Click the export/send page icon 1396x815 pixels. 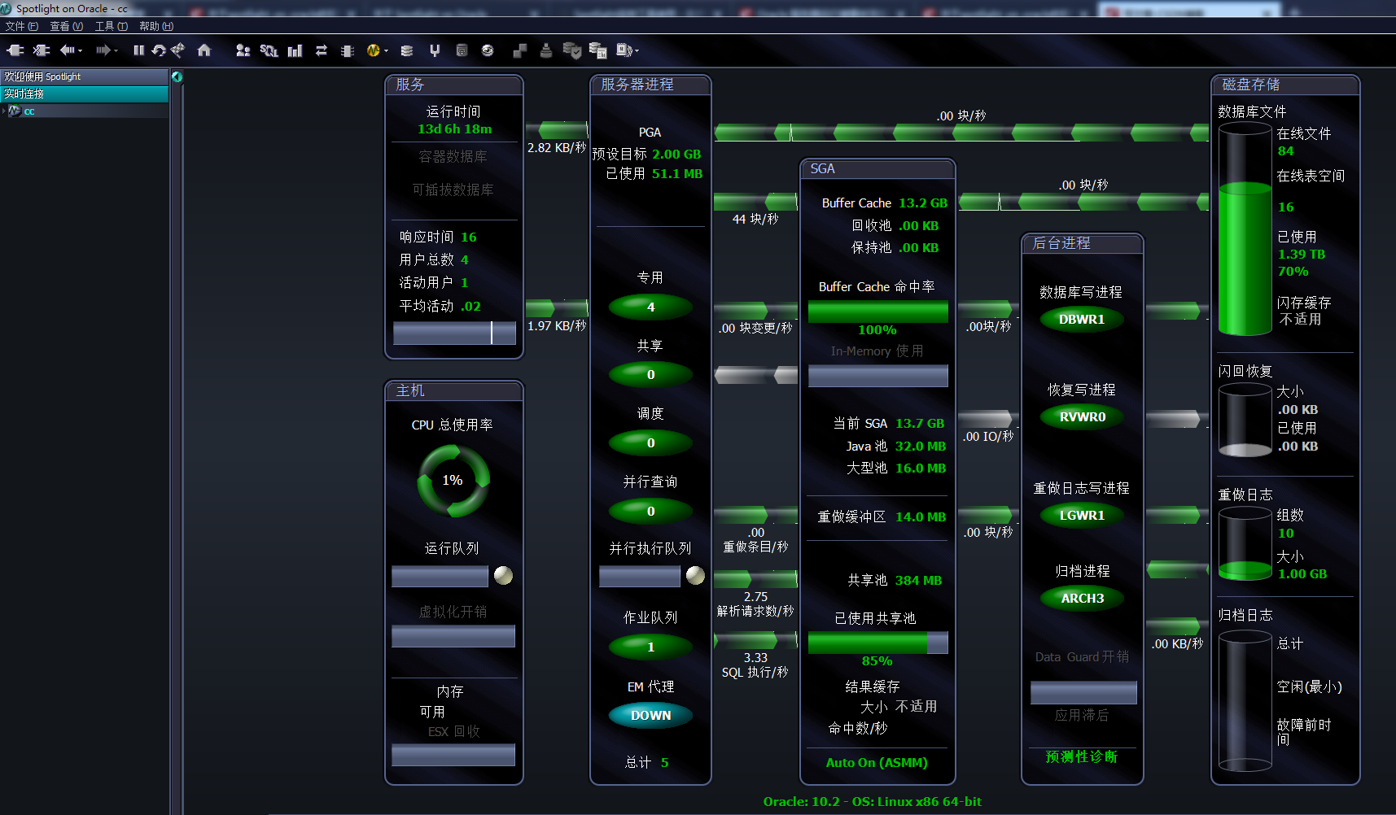click(624, 50)
